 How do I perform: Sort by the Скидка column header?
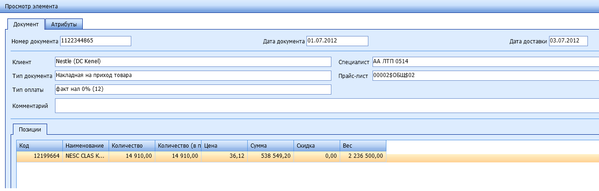click(x=317, y=146)
